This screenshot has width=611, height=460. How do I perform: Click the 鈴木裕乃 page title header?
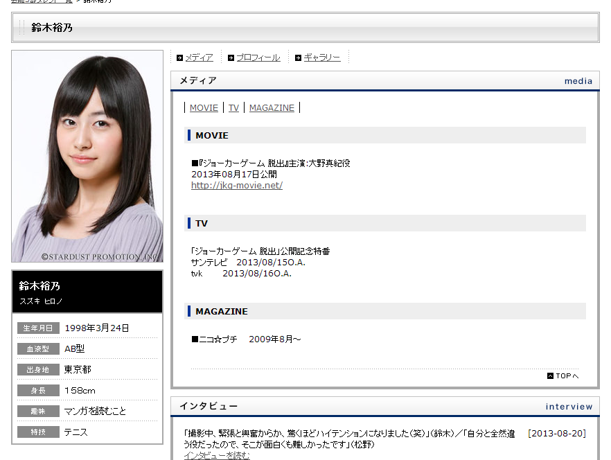[52, 28]
